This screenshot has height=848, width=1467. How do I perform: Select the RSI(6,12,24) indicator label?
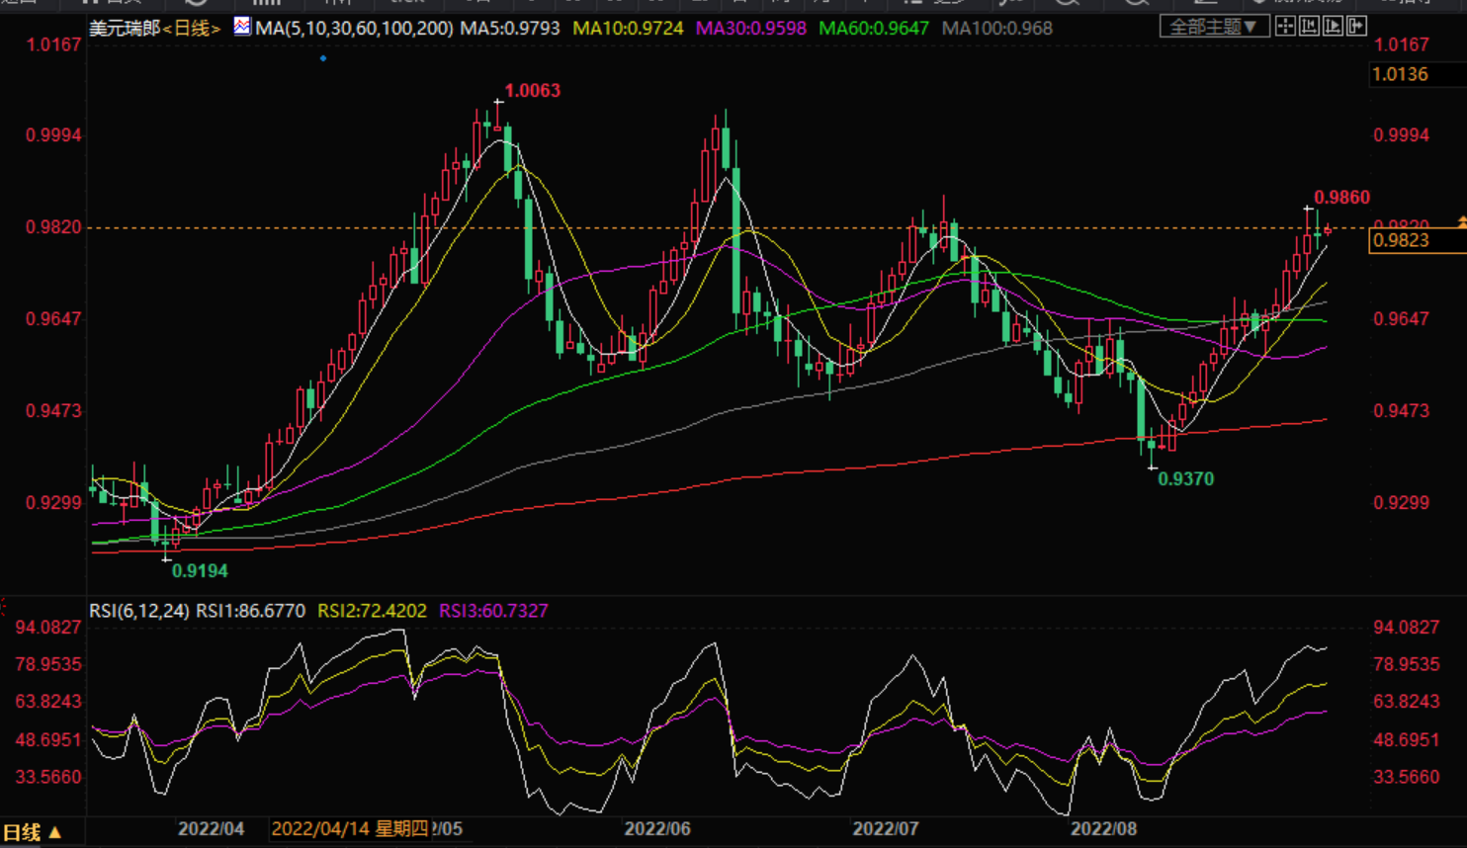tap(138, 611)
